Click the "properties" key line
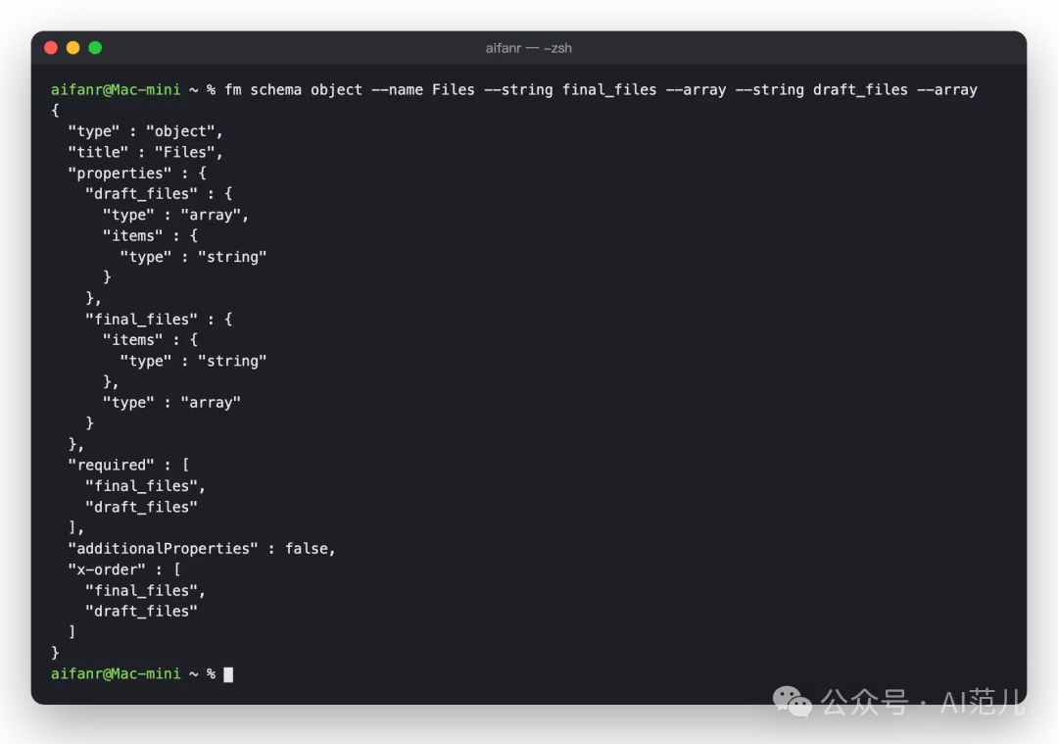This screenshot has width=1058, height=744. point(137,173)
